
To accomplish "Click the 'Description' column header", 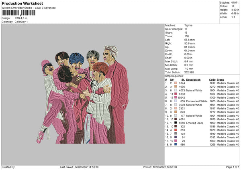I will [193, 80].
